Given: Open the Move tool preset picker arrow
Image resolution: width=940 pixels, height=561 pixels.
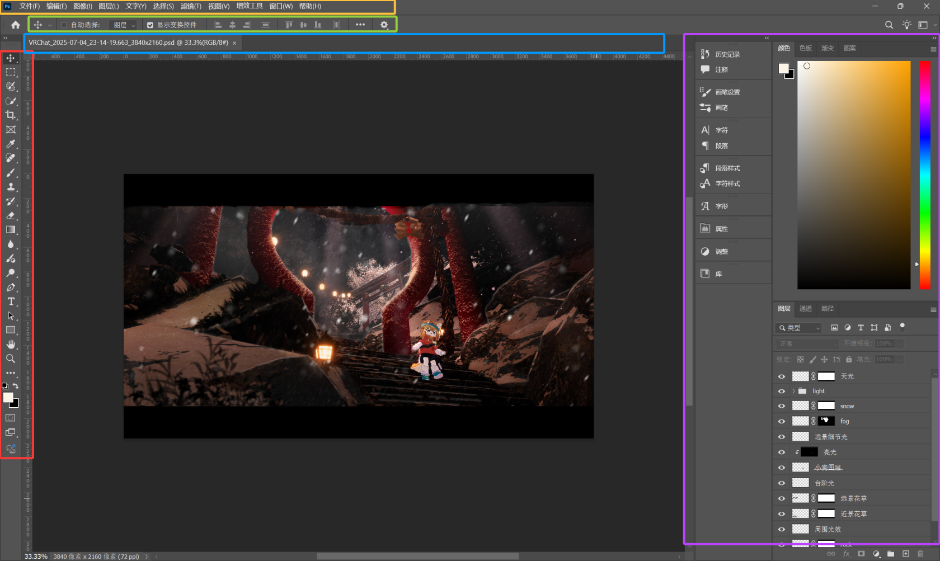Looking at the screenshot, I should click(50, 25).
